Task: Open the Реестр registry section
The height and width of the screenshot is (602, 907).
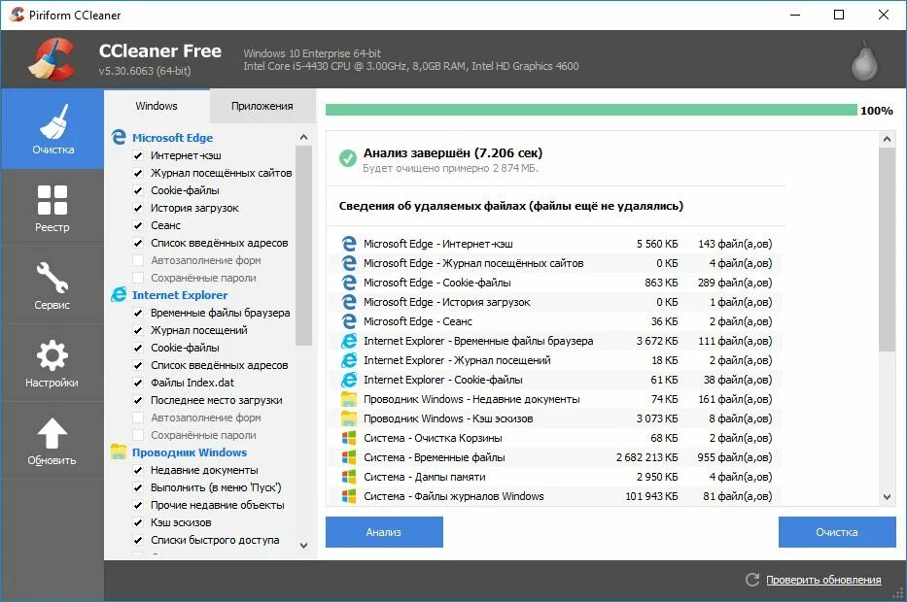Action: (52, 208)
